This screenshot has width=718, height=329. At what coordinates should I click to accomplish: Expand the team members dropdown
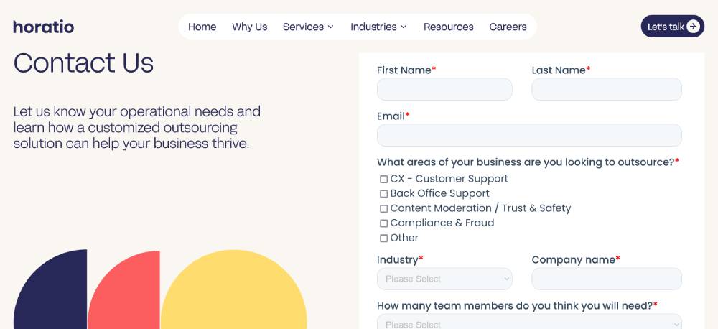click(x=529, y=323)
